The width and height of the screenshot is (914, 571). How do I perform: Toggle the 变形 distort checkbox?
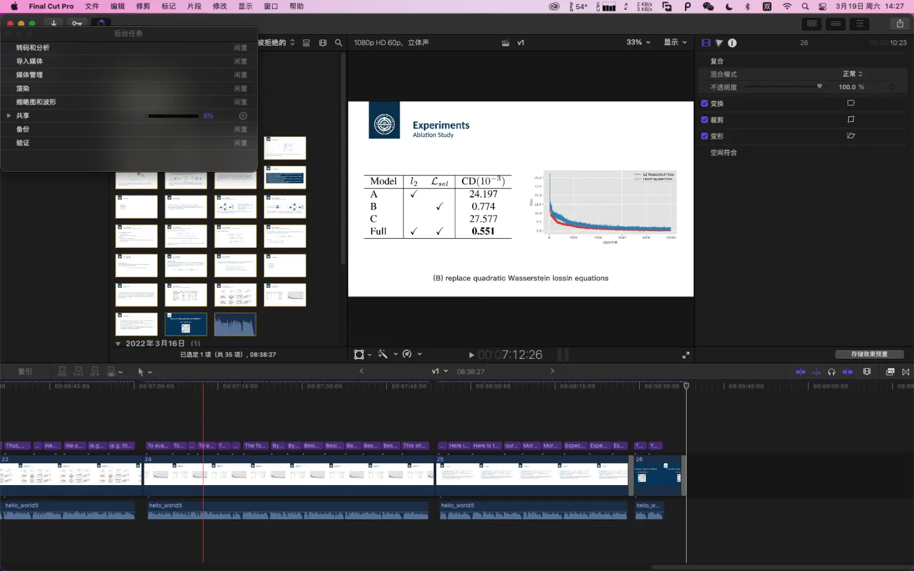704,136
